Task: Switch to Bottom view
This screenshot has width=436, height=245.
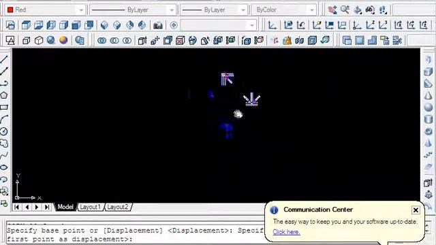Action: click(39, 25)
